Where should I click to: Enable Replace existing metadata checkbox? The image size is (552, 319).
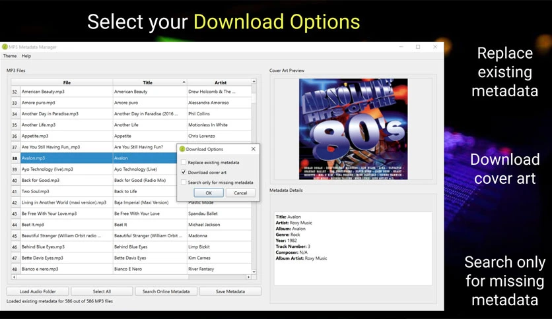(184, 162)
